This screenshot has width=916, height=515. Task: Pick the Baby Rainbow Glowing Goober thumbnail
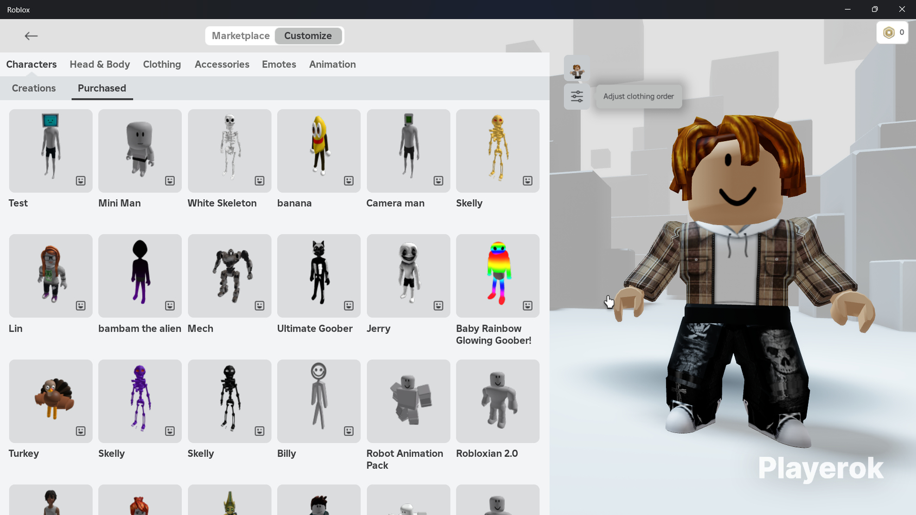click(x=498, y=276)
